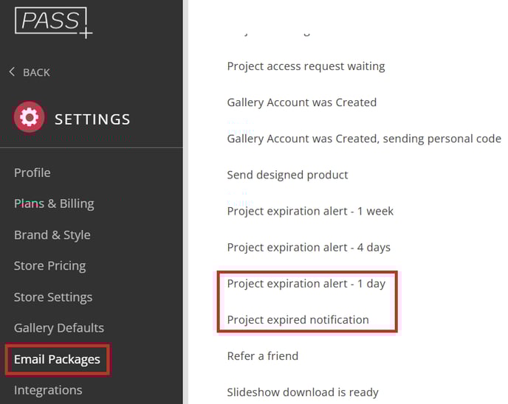
Task: Open Gallery Account was Created email
Action: tap(301, 102)
